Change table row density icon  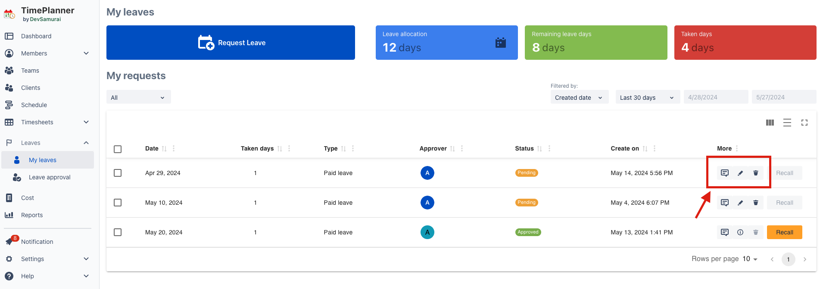click(x=787, y=123)
